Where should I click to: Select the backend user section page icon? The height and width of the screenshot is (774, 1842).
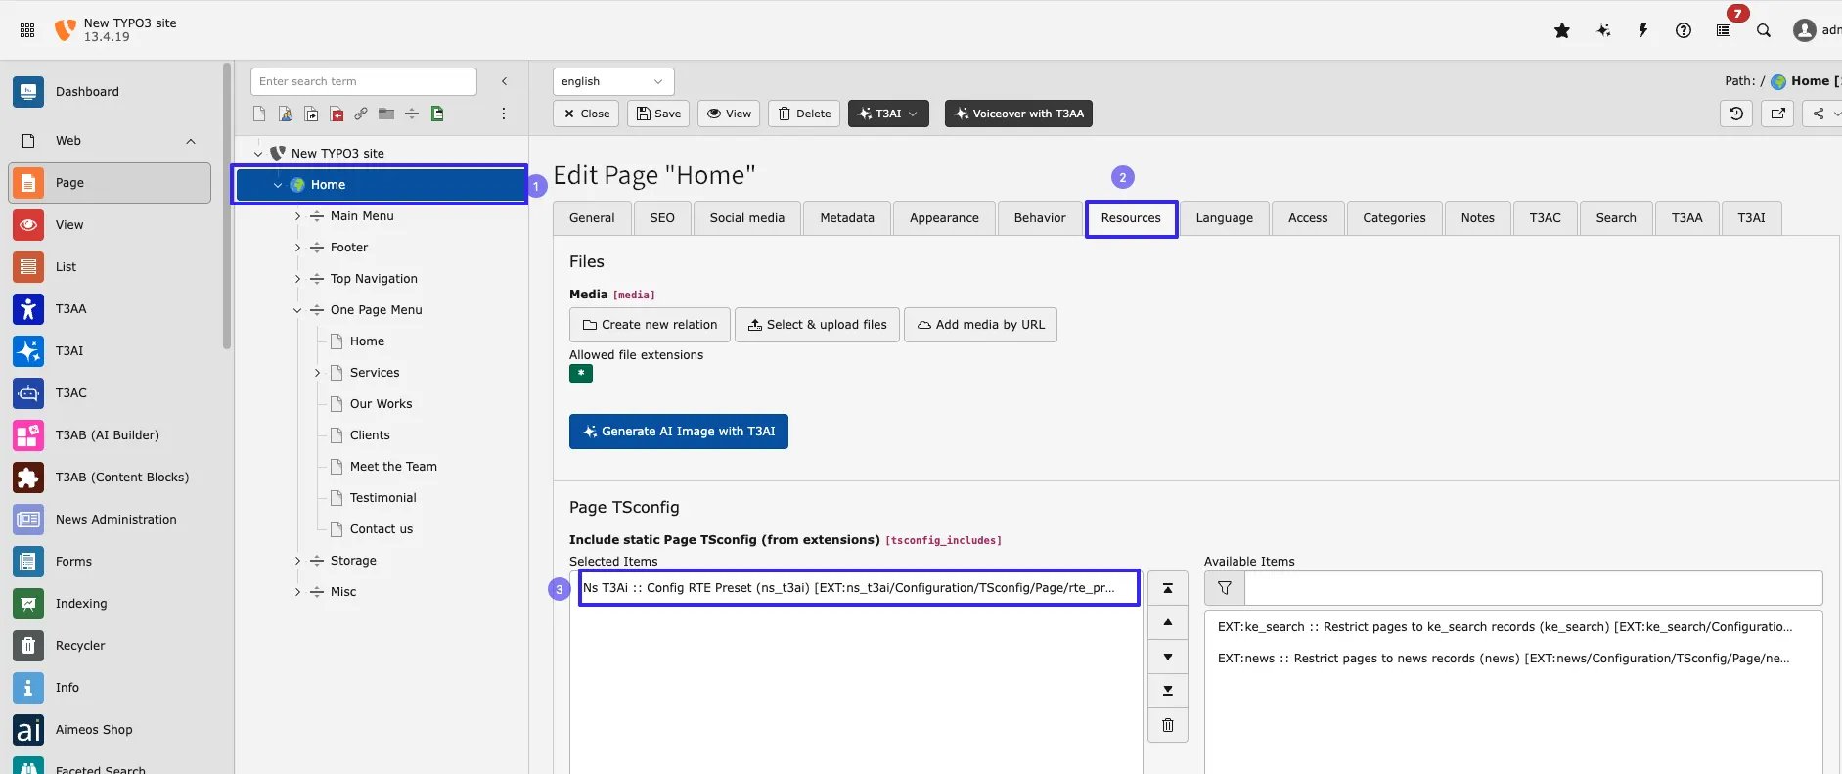pos(286,114)
